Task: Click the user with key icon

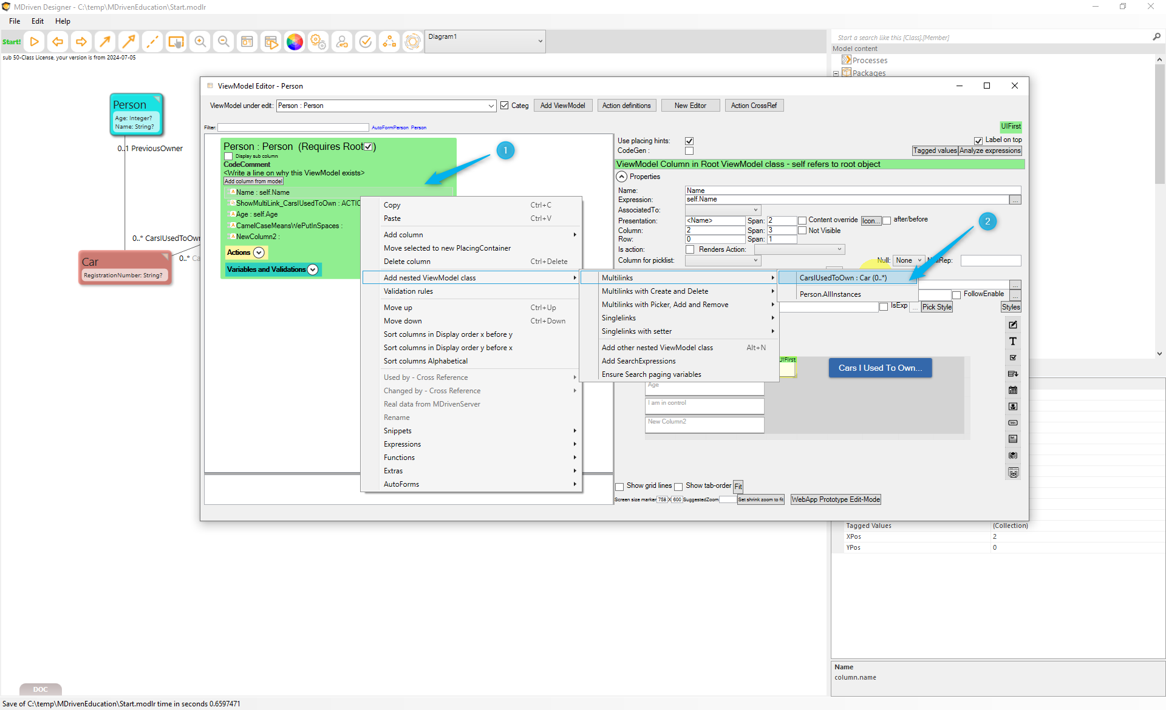Action: pos(342,42)
